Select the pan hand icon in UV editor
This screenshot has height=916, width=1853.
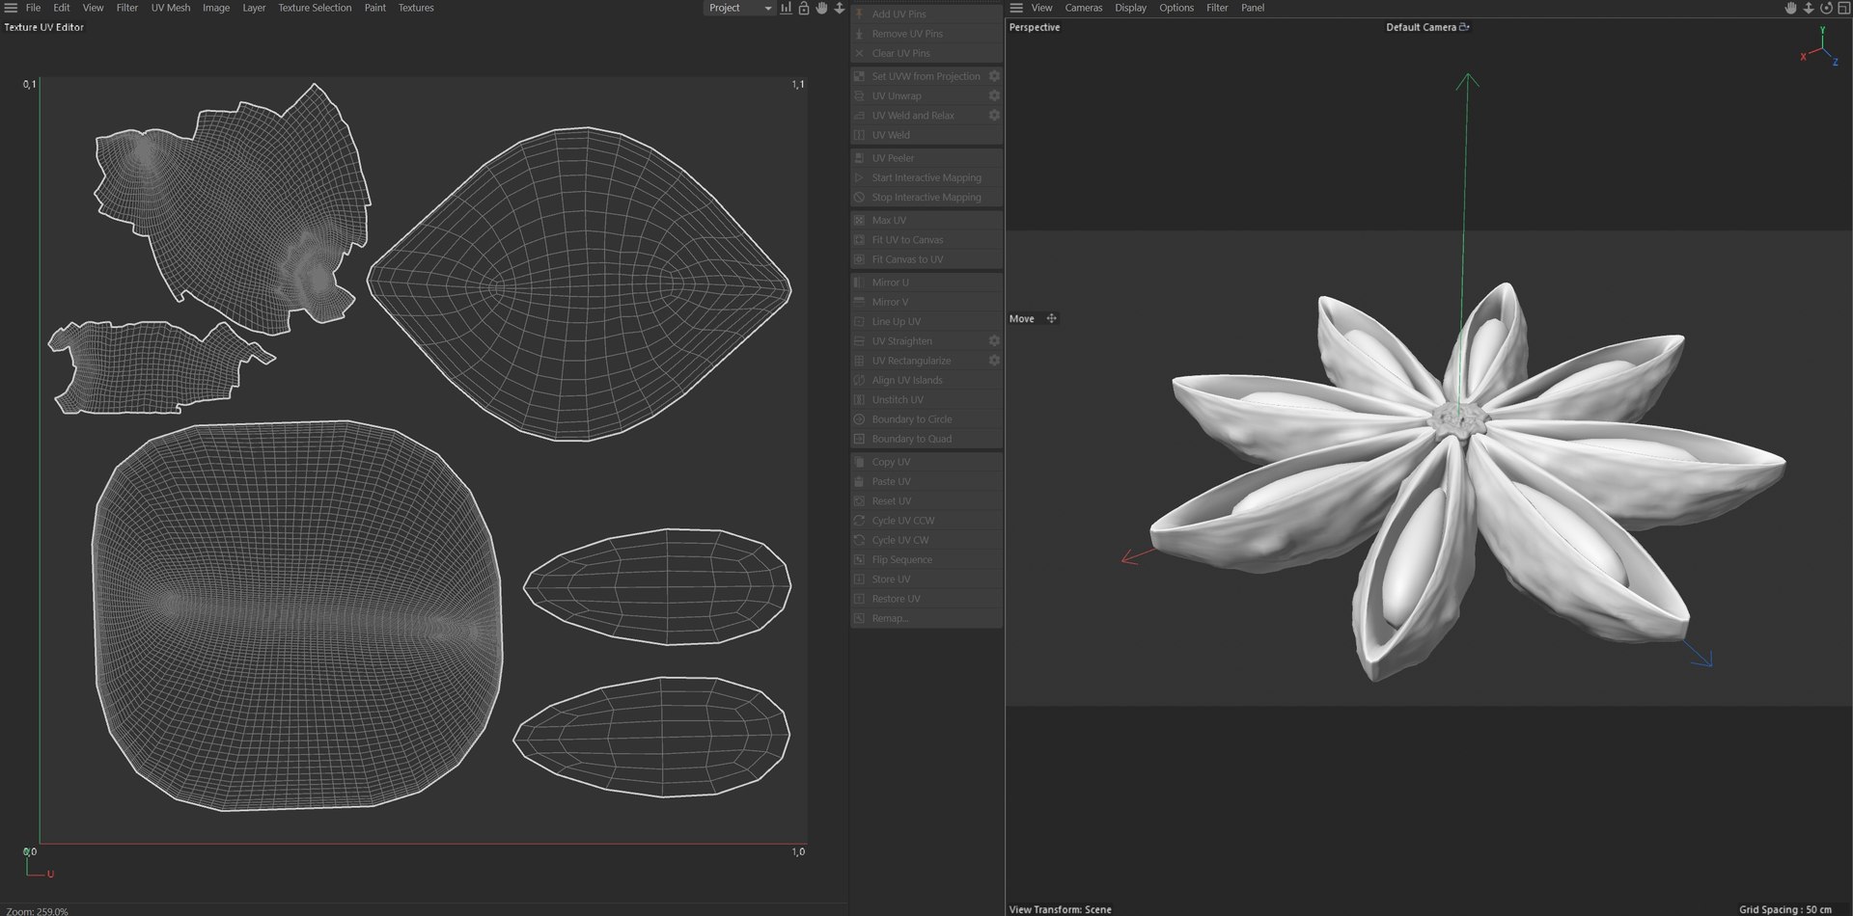coord(821,8)
